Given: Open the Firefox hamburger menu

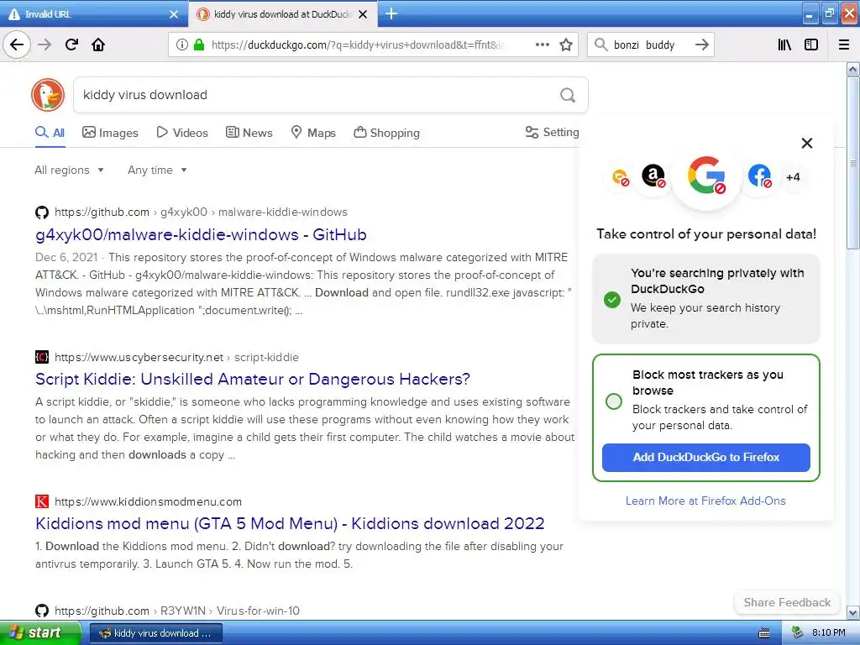Looking at the screenshot, I should pyautogui.click(x=844, y=45).
